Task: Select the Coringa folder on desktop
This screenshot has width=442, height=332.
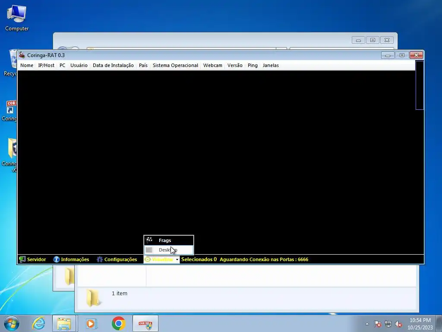Action: coord(10,155)
